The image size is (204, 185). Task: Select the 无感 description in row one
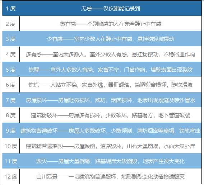(111, 9)
